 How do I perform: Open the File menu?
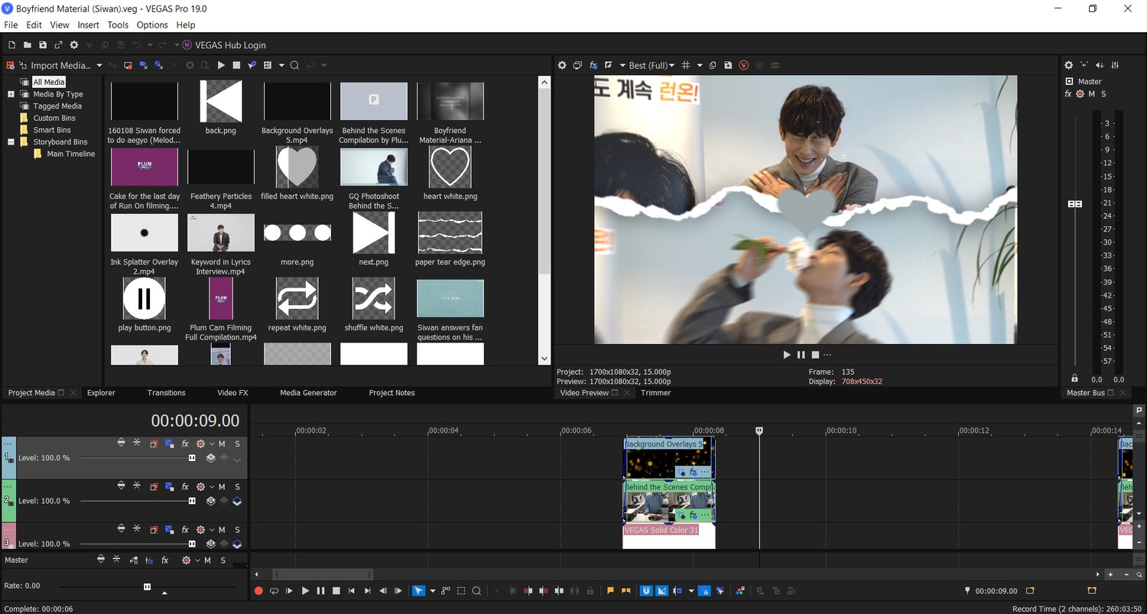point(11,25)
